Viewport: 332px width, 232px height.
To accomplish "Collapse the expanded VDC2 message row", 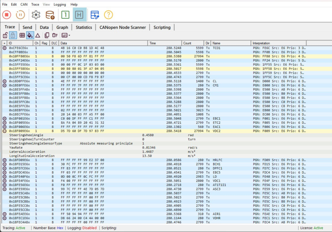I will (x=5, y=131).
